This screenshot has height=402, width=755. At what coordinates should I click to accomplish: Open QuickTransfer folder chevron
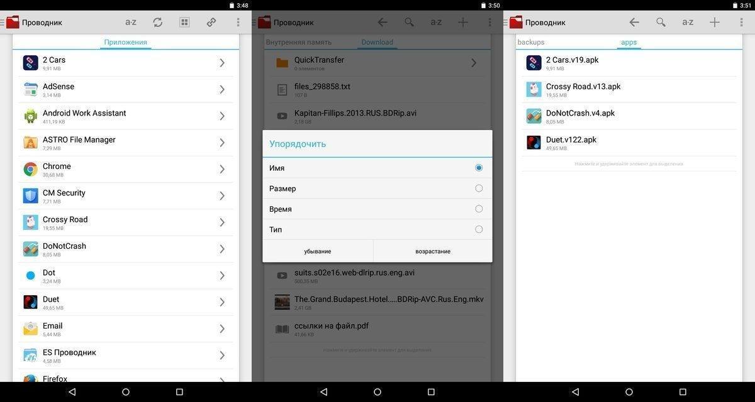pos(474,63)
